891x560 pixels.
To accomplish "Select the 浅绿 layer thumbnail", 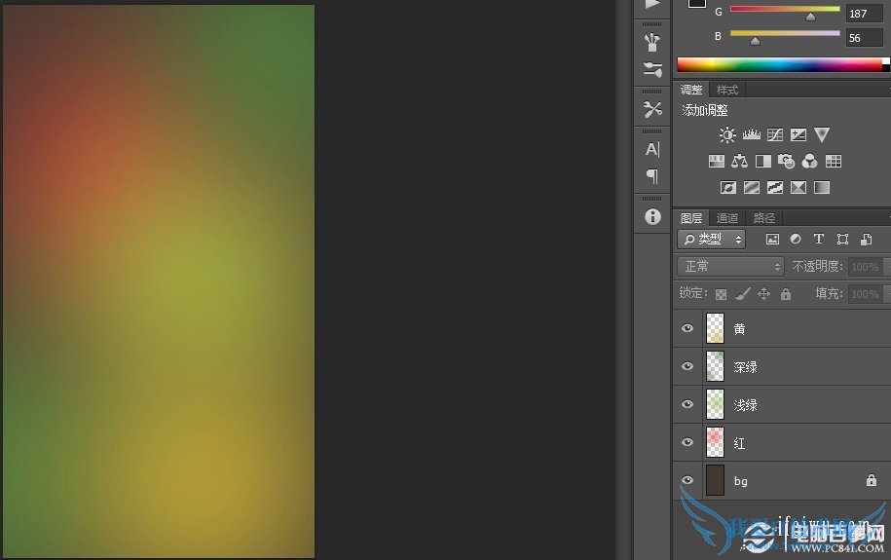I will coord(715,404).
